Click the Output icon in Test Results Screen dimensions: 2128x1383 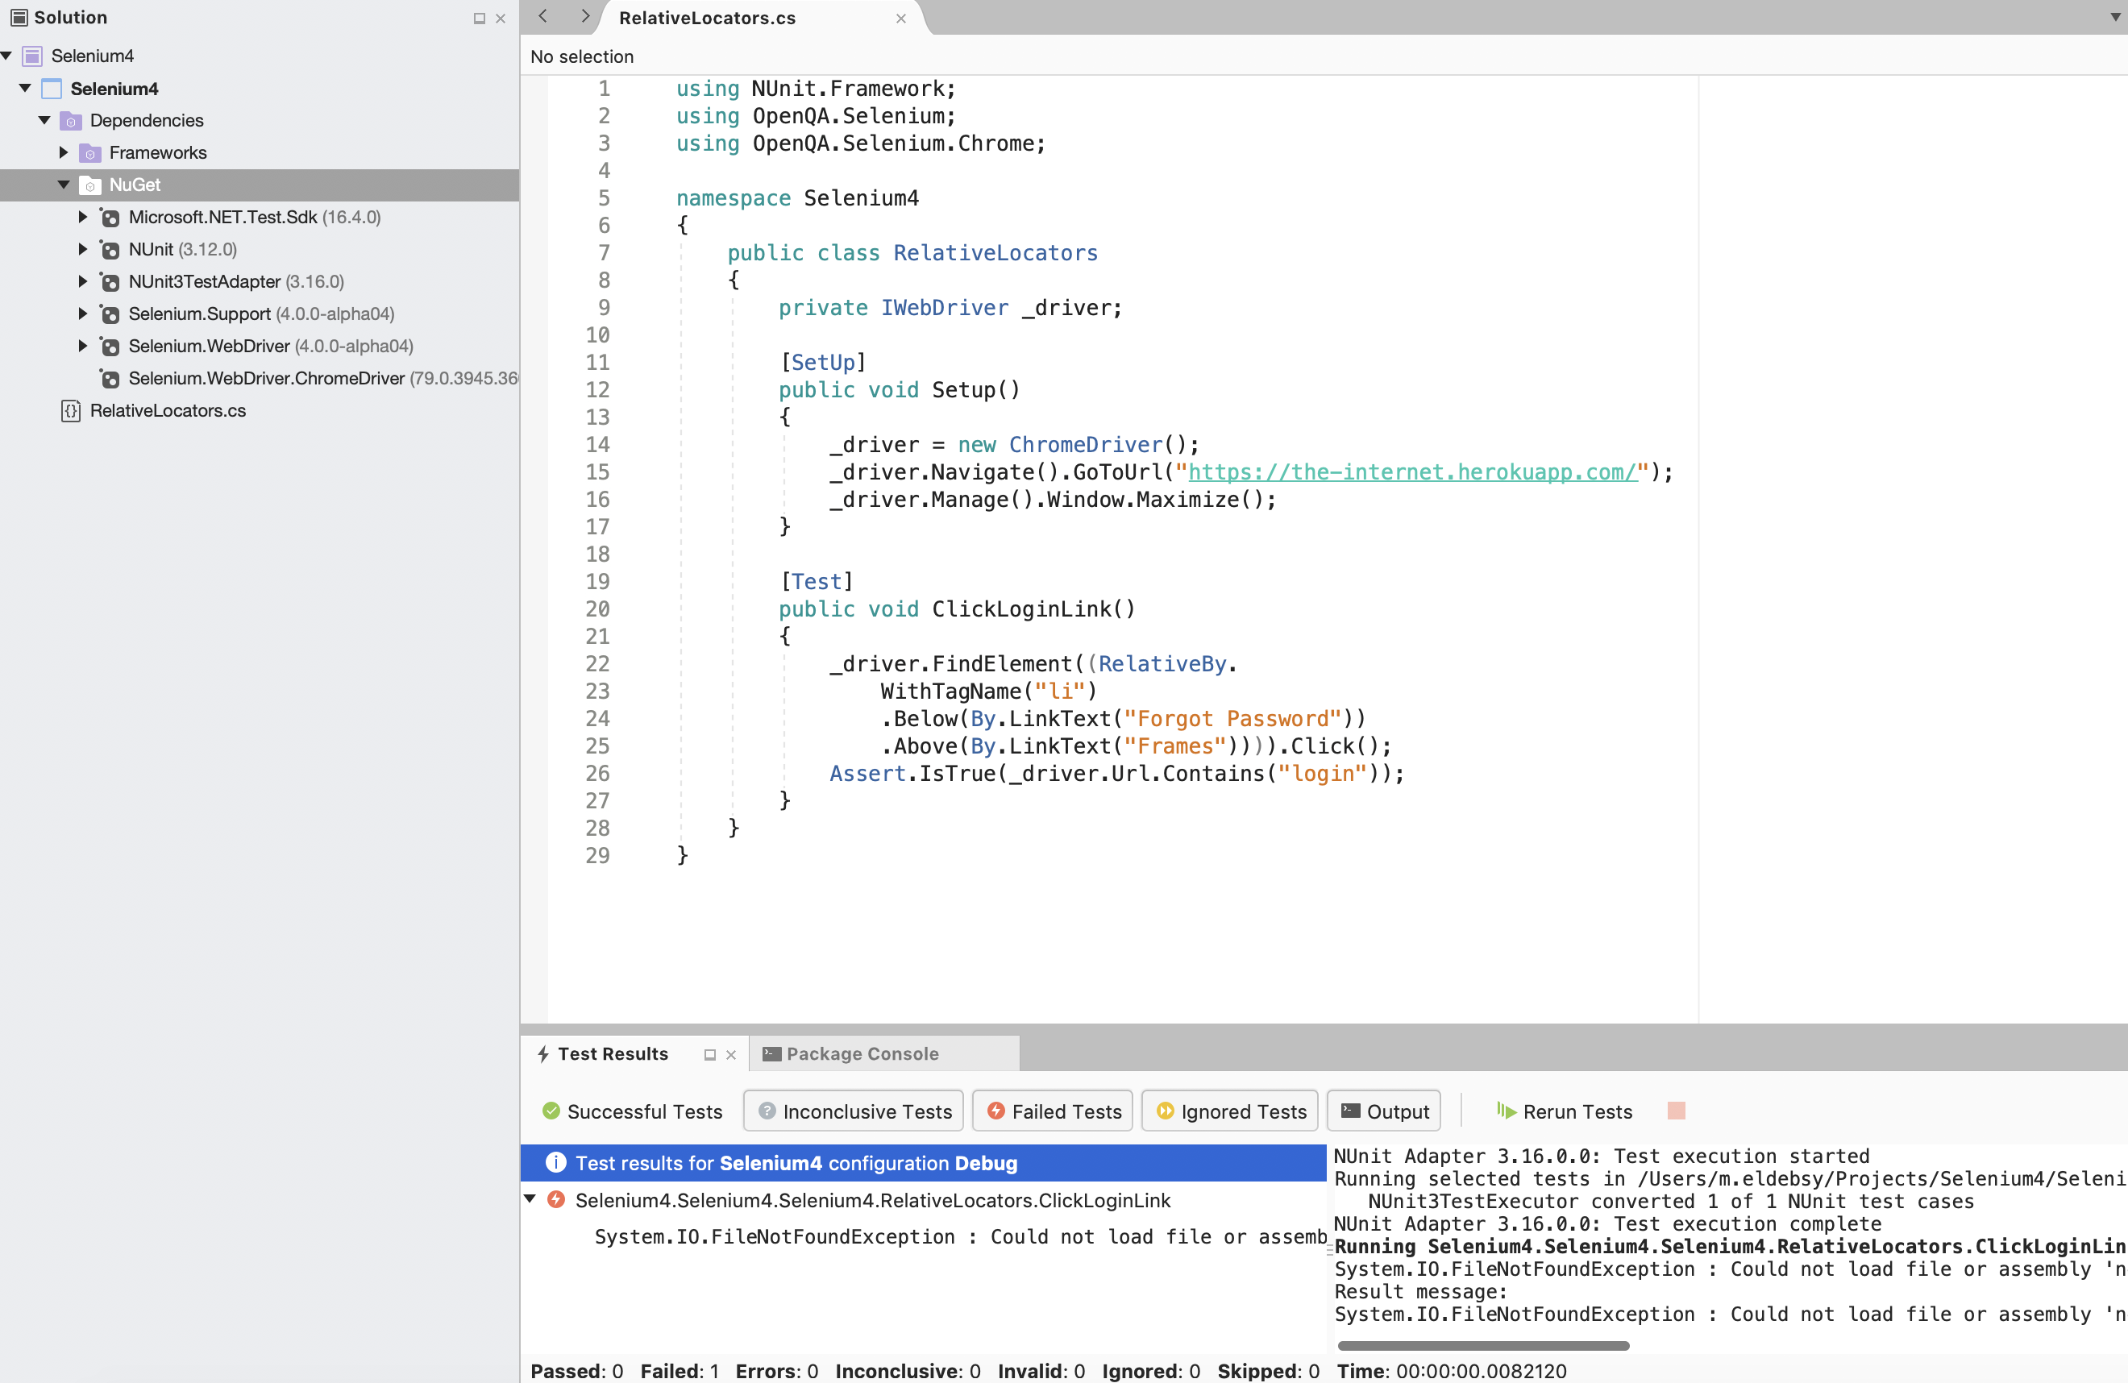[x=1352, y=1111]
